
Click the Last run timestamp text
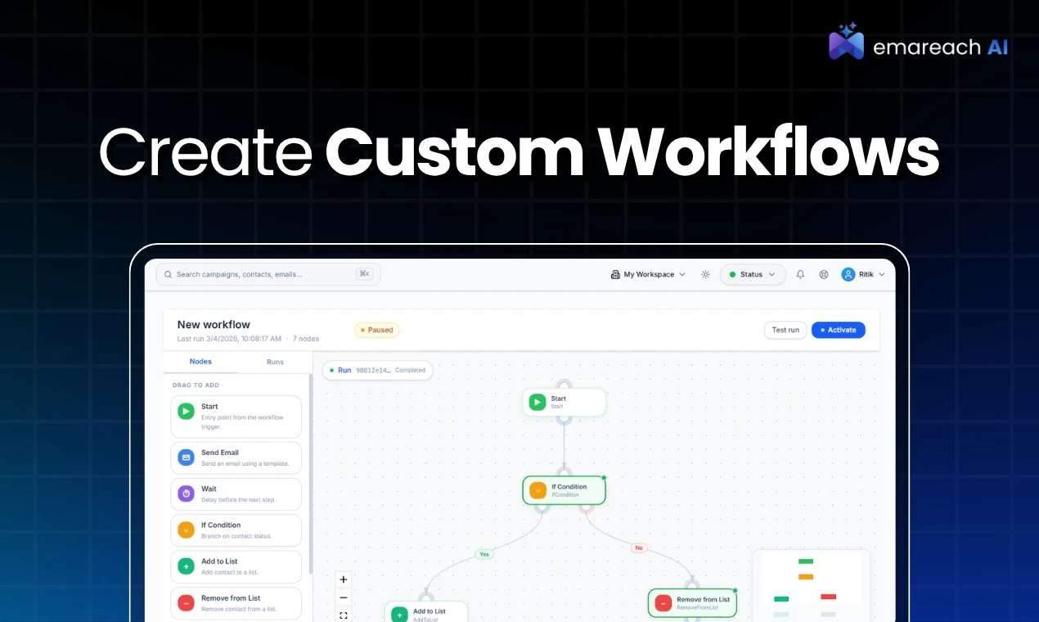point(229,339)
